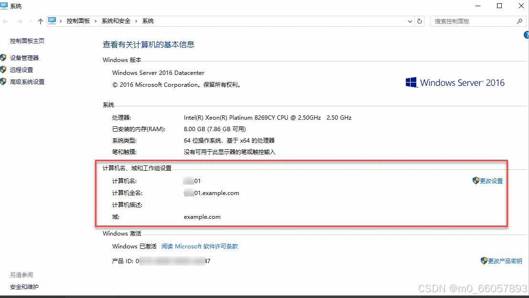Click the search magnifier icon
The height and width of the screenshot is (298, 529).
[x=519, y=21]
